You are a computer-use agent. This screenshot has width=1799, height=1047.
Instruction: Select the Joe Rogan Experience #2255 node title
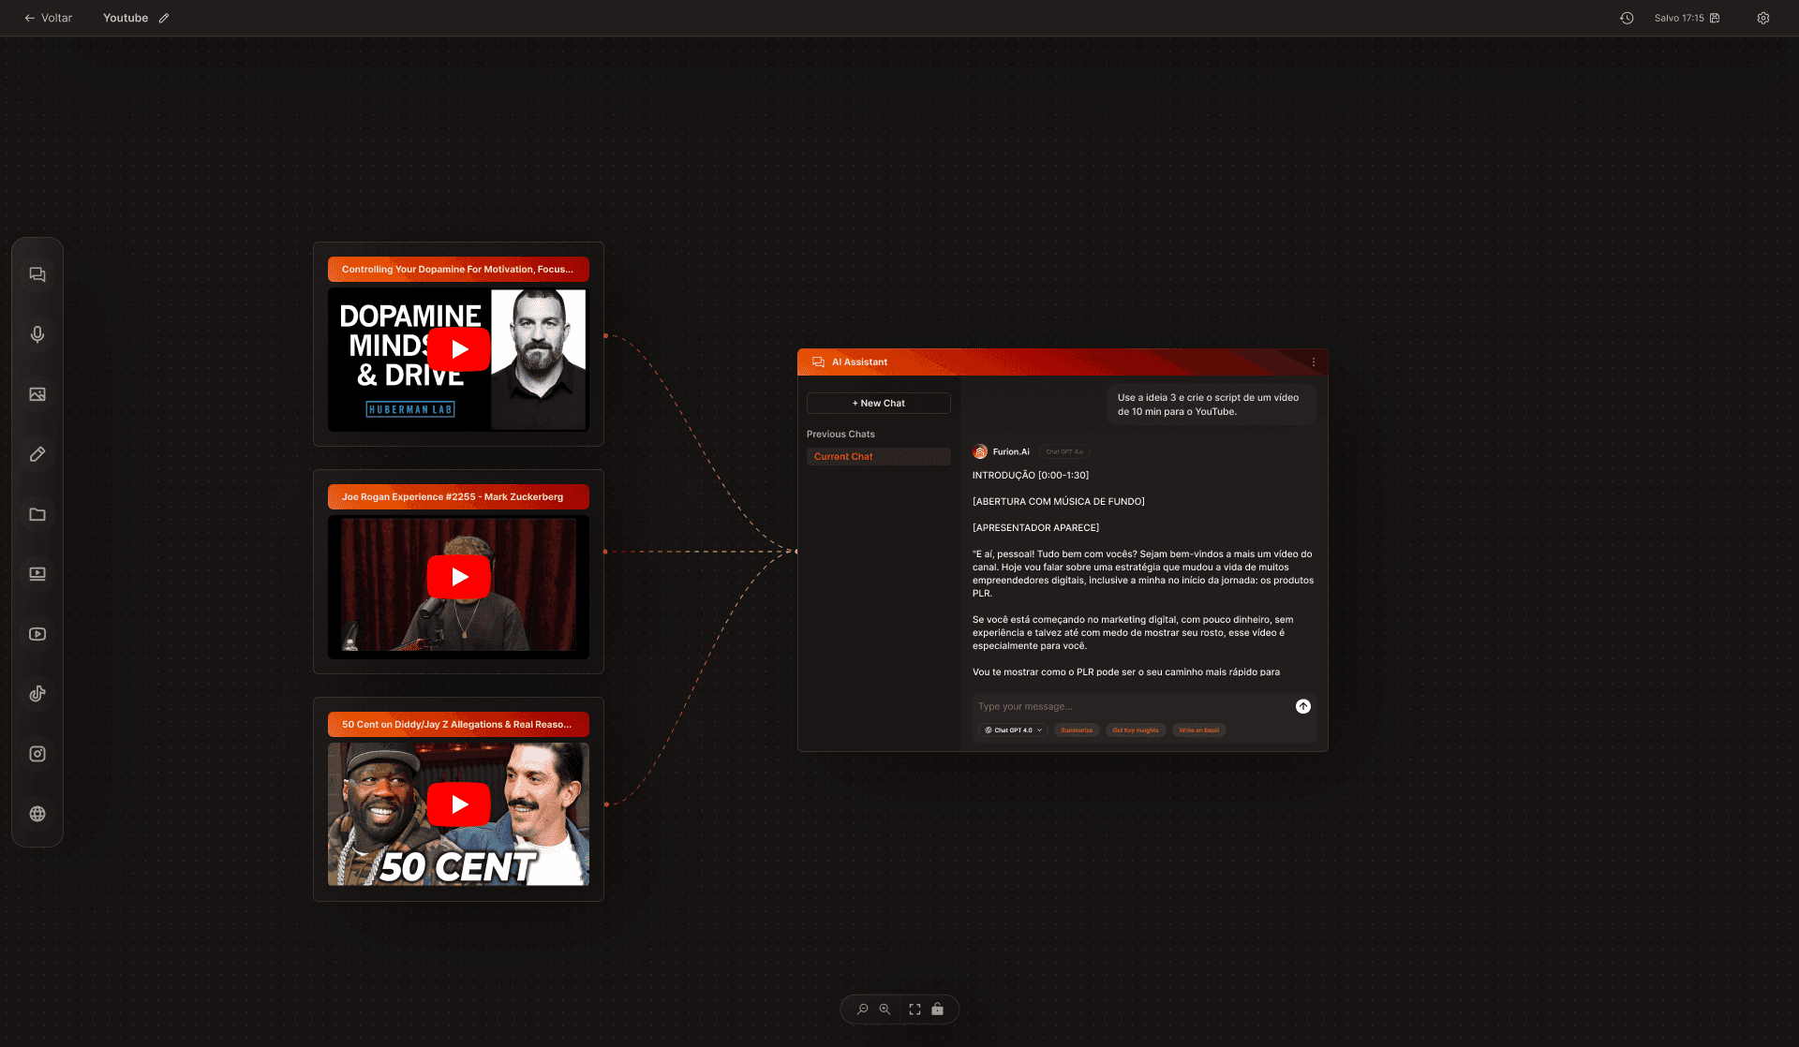(x=458, y=497)
